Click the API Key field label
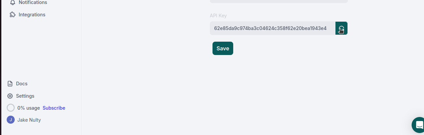424x135 pixels. pyautogui.click(x=218, y=16)
